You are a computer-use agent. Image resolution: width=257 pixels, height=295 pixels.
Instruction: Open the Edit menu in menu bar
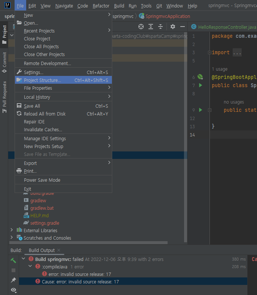[32, 6]
